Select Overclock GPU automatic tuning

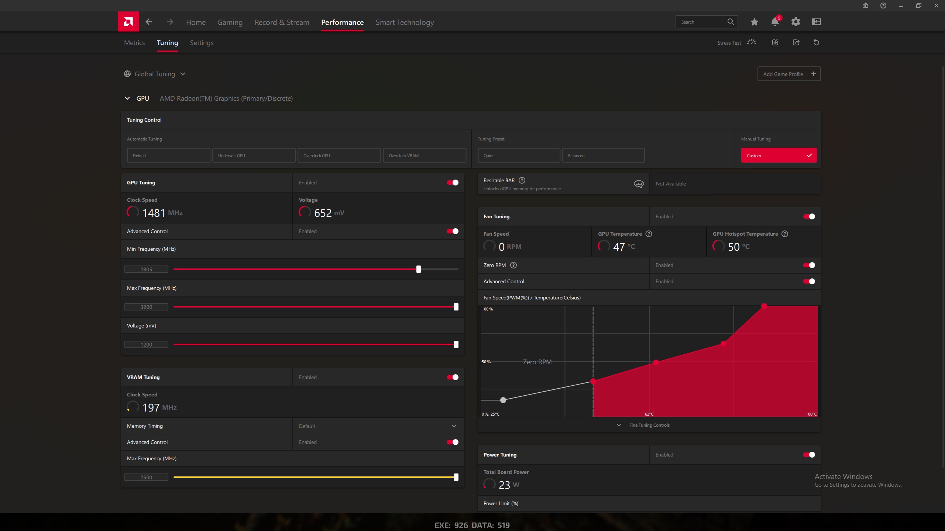click(339, 155)
